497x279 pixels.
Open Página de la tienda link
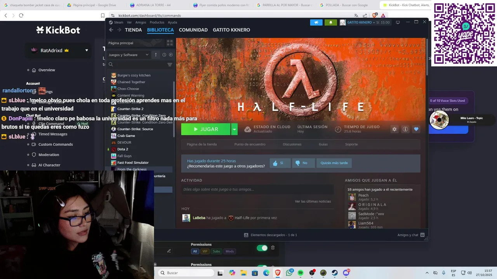click(x=202, y=144)
